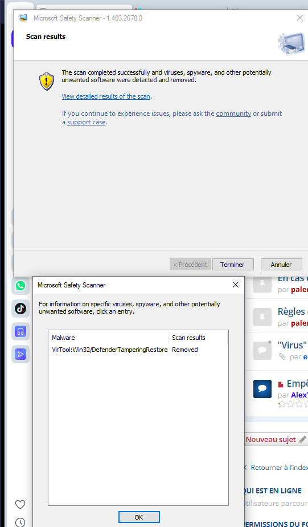The height and width of the screenshot is (527, 308).
Task: Follow the 'community' link
Action: 233,113
